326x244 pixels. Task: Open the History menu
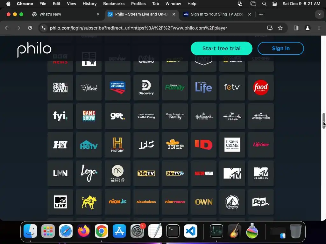[x=89, y=4]
